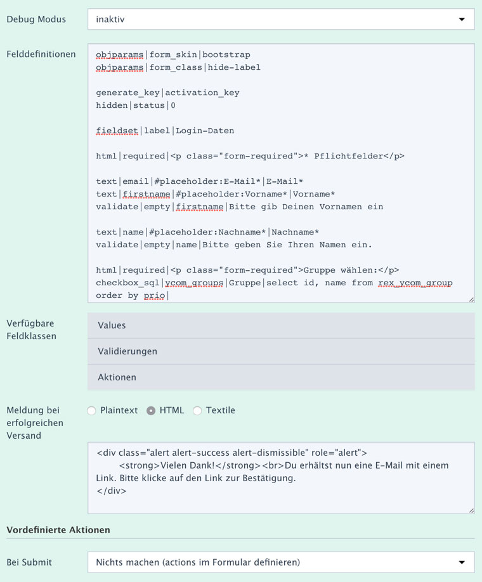
Task: Click the underlined word 'fieldset' in definitions
Action: pos(117,131)
